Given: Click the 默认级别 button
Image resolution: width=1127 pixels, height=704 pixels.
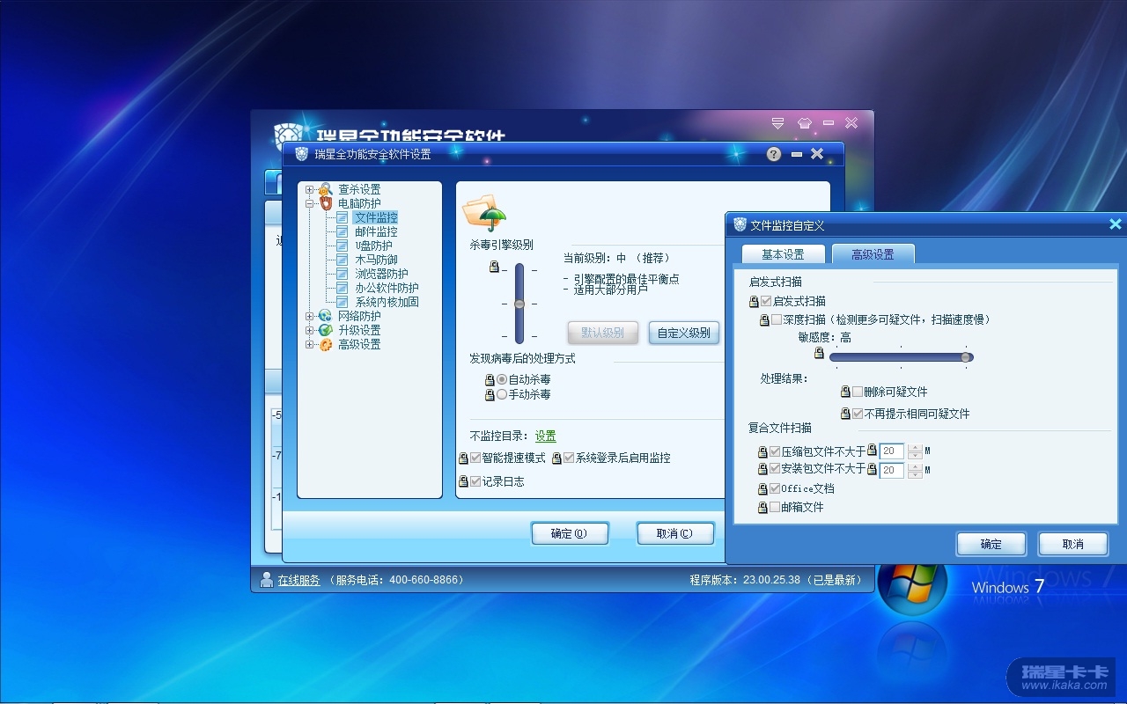Looking at the screenshot, I should [602, 333].
